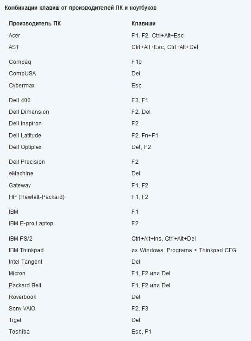
Task: Select the Compaq F10 key entry
Action: point(137,62)
